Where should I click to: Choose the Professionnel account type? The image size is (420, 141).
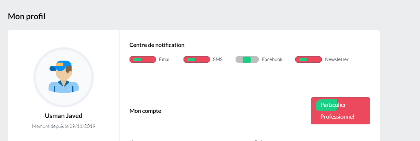[x=337, y=117]
